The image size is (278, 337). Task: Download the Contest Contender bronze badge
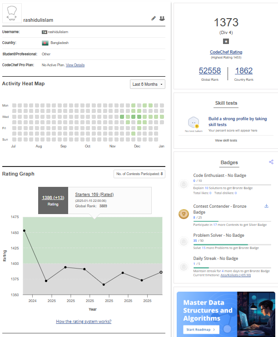point(266,206)
